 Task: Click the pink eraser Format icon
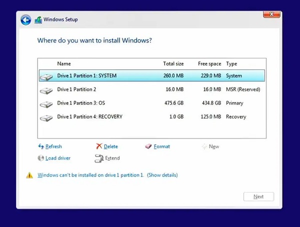(x=148, y=147)
